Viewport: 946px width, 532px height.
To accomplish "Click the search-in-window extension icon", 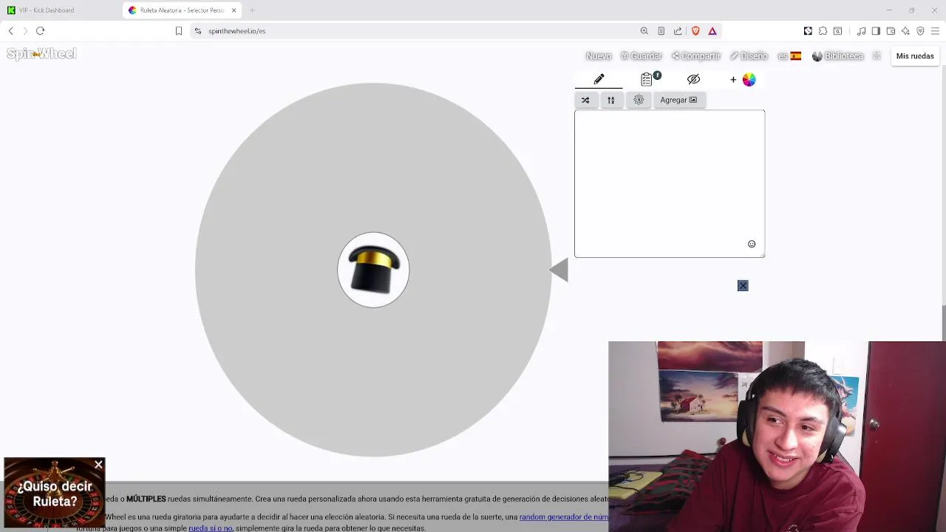I will pos(837,31).
